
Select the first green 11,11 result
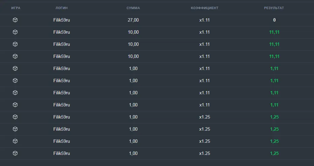[274, 32]
